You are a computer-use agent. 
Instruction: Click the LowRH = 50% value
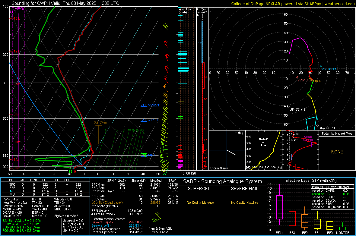pyautogui.click(x=12, y=206)
